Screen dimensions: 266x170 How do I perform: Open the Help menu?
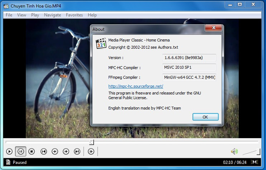(92, 15)
